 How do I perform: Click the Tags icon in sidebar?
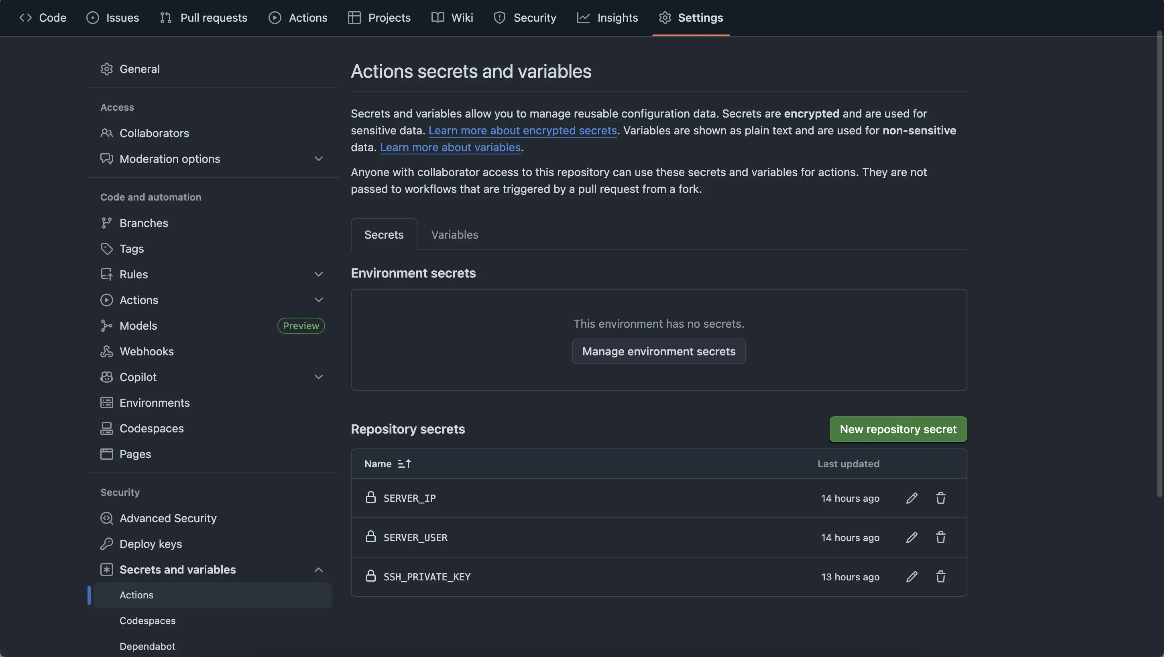(107, 249)
